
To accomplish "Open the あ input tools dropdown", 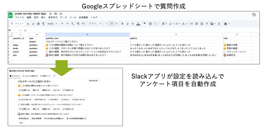I will click(x=227, y=24).
